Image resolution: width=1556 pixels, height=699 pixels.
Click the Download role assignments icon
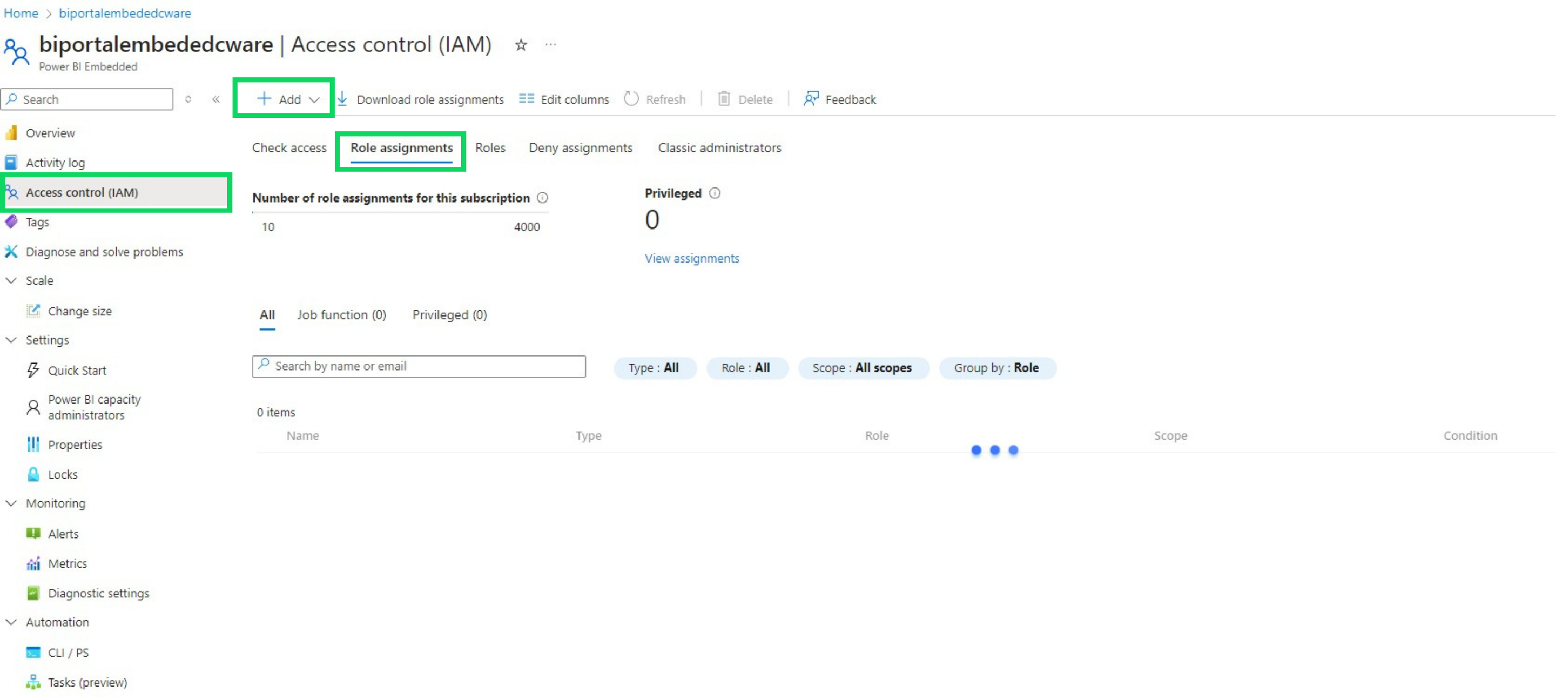(342, 99)
